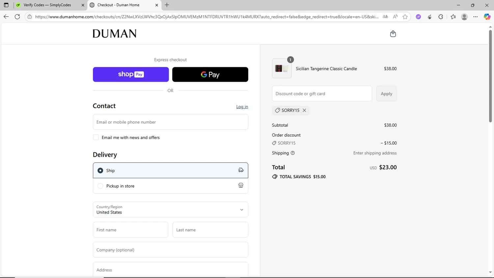Click the browser address bar URL
Screen dimensions: 494x278
tap(207, 16)
